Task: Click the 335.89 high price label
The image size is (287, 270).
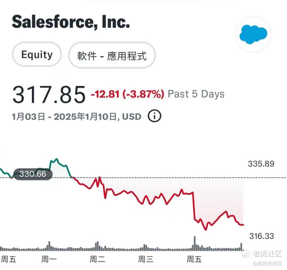Action: (261, 164)
